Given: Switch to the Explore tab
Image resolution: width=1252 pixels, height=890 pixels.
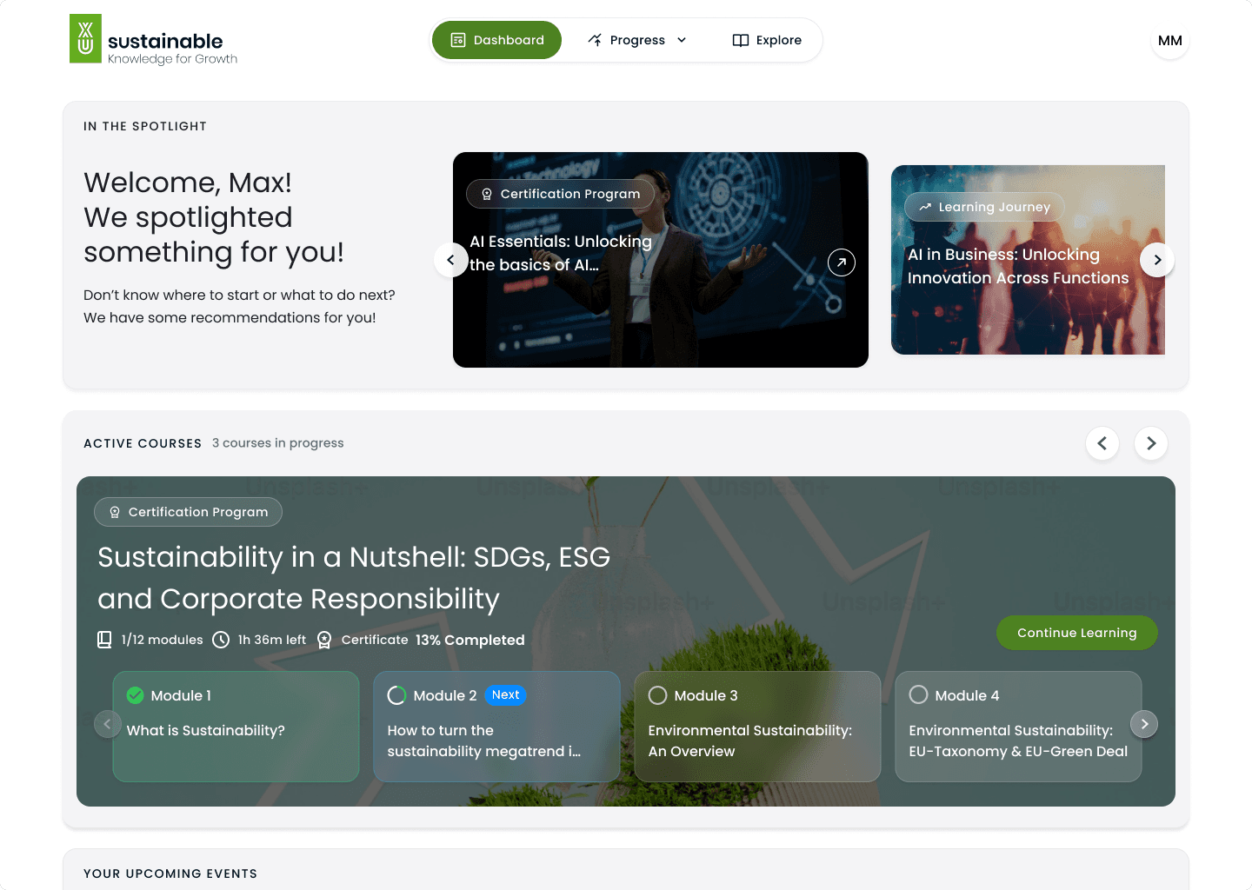Looking at the screenshot, I should (767, 40).
